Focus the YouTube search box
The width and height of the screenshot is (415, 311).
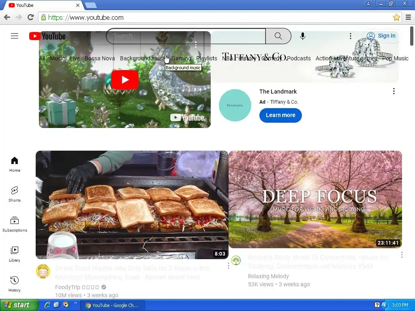point(186,36)
